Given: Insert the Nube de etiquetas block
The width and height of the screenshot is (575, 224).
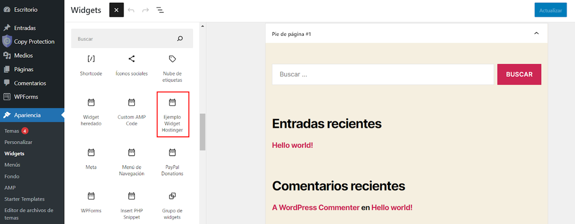Looking at the screenshot, I should (x=172, y=68).
